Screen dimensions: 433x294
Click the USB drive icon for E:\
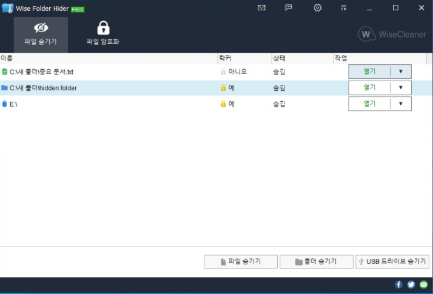click(x=4, y=104)
